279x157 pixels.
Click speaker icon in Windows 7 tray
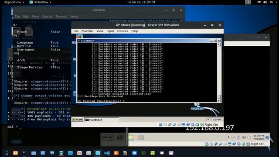249,137
